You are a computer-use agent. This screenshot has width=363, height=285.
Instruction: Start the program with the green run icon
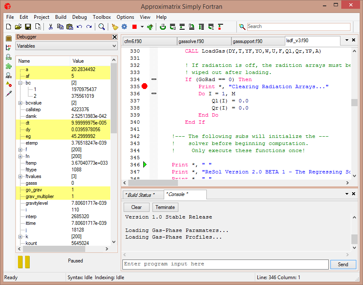pos(150,26)
